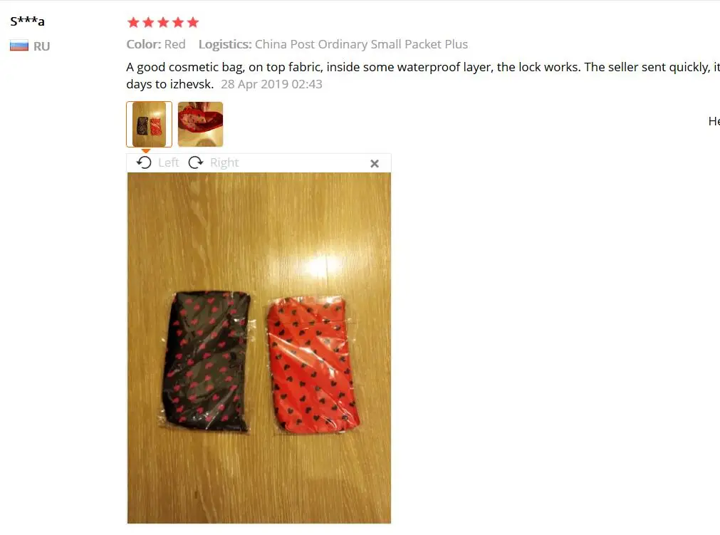Click the second rating star
The image size is (720, 535).
pyautogui.click(x=148, y=22)
